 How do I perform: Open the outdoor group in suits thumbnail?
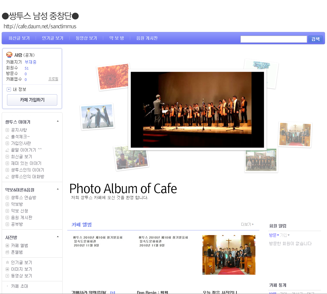click(261, 160)
